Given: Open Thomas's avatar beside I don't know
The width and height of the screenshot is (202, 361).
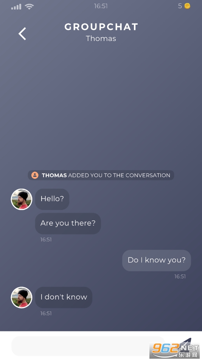Looking at the screenshot, I should point(22,297).
